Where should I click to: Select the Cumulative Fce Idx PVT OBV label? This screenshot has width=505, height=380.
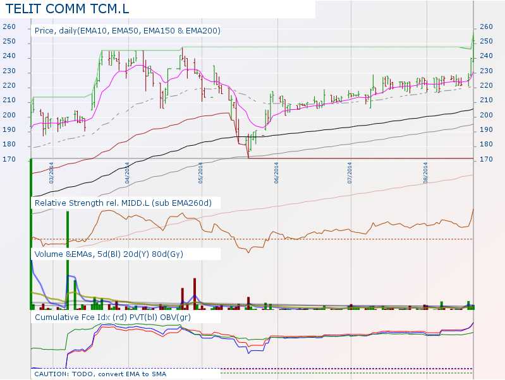tap(113, 318)
